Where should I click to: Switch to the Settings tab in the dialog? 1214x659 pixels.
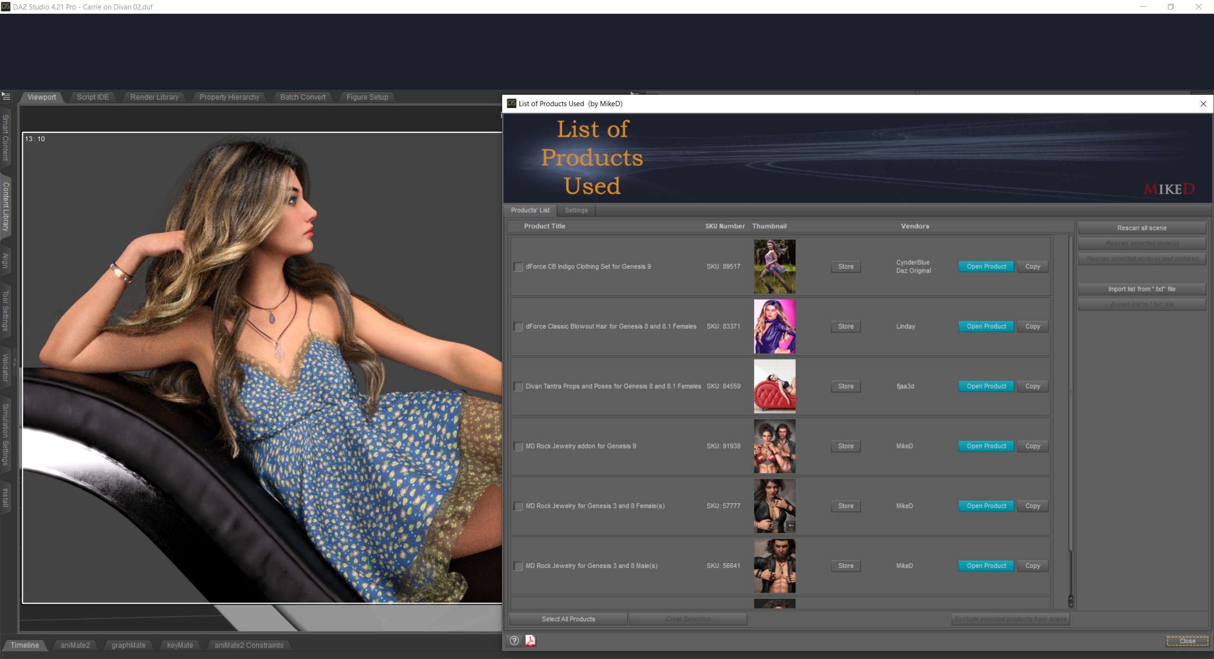[576, 210]
